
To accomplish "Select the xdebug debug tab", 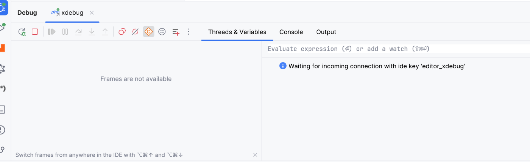I will [67, 13].
